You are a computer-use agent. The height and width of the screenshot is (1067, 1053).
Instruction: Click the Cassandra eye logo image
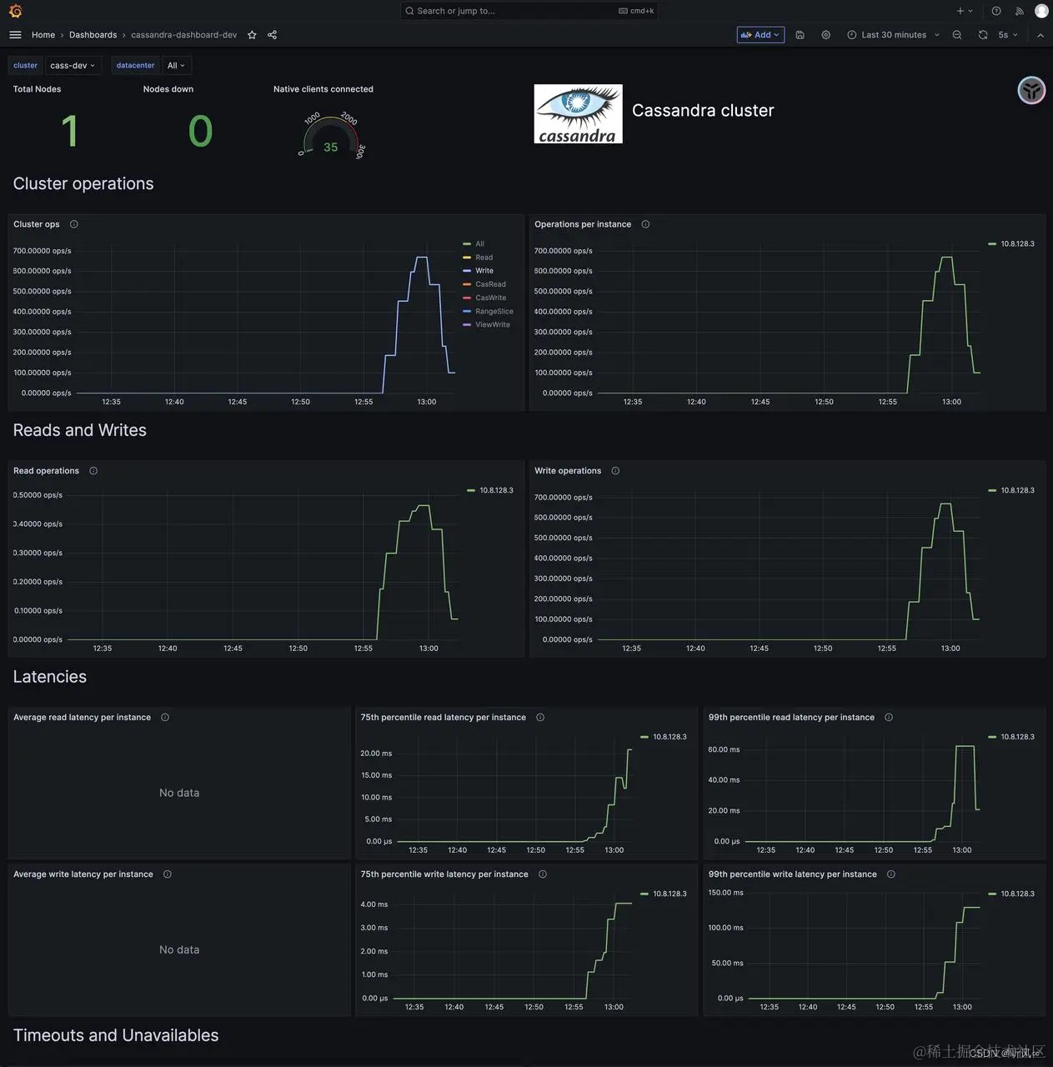tap(578, 113)
